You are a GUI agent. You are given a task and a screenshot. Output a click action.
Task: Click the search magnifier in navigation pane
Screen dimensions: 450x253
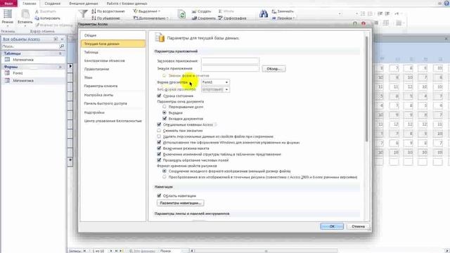tap(61, 46)
